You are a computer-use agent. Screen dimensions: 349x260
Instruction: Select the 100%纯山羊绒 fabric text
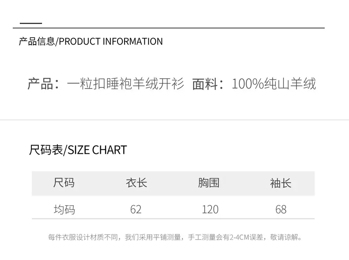coord(274,84)
